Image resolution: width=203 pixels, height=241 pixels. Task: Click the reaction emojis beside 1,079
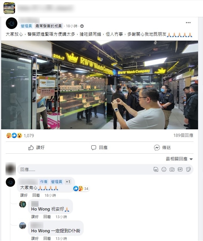pyautogui.click(x=14, y=135)
